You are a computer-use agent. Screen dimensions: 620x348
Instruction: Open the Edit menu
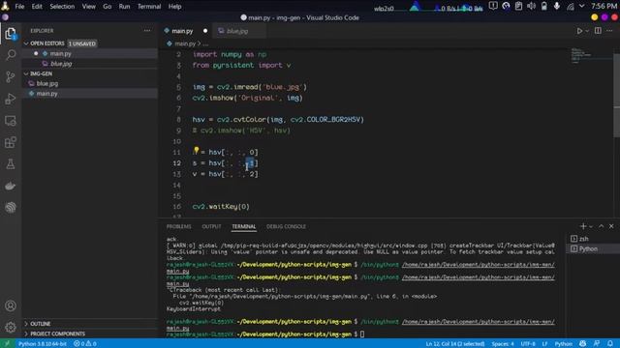37,7
